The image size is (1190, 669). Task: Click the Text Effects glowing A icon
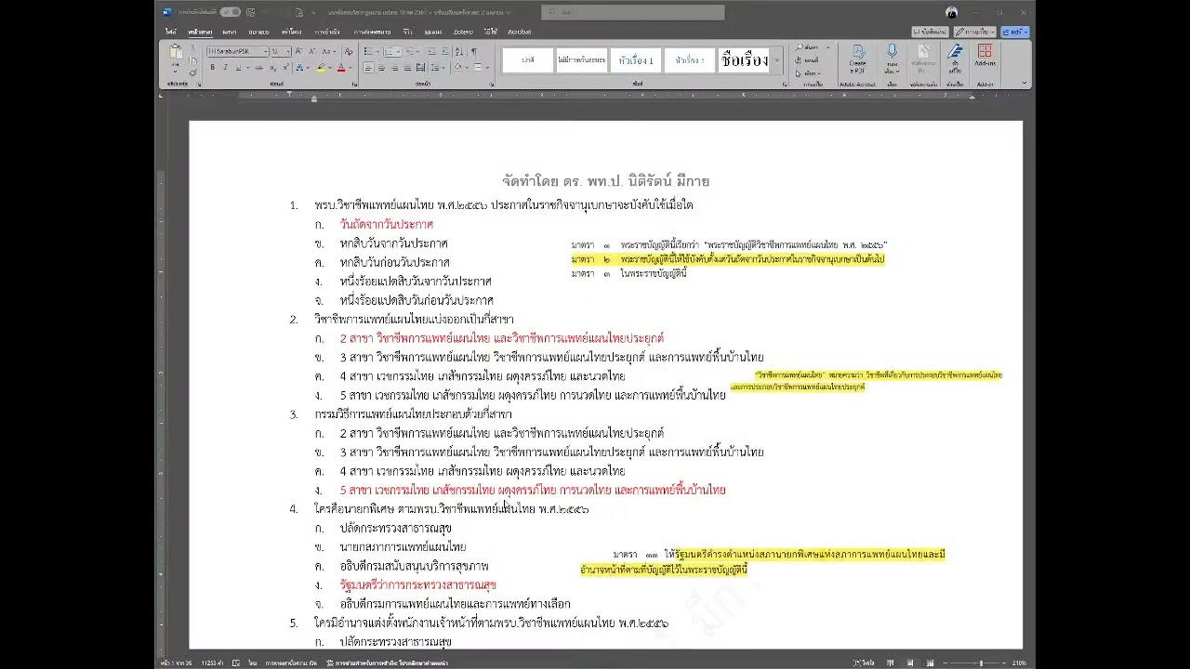click(299, 68)
